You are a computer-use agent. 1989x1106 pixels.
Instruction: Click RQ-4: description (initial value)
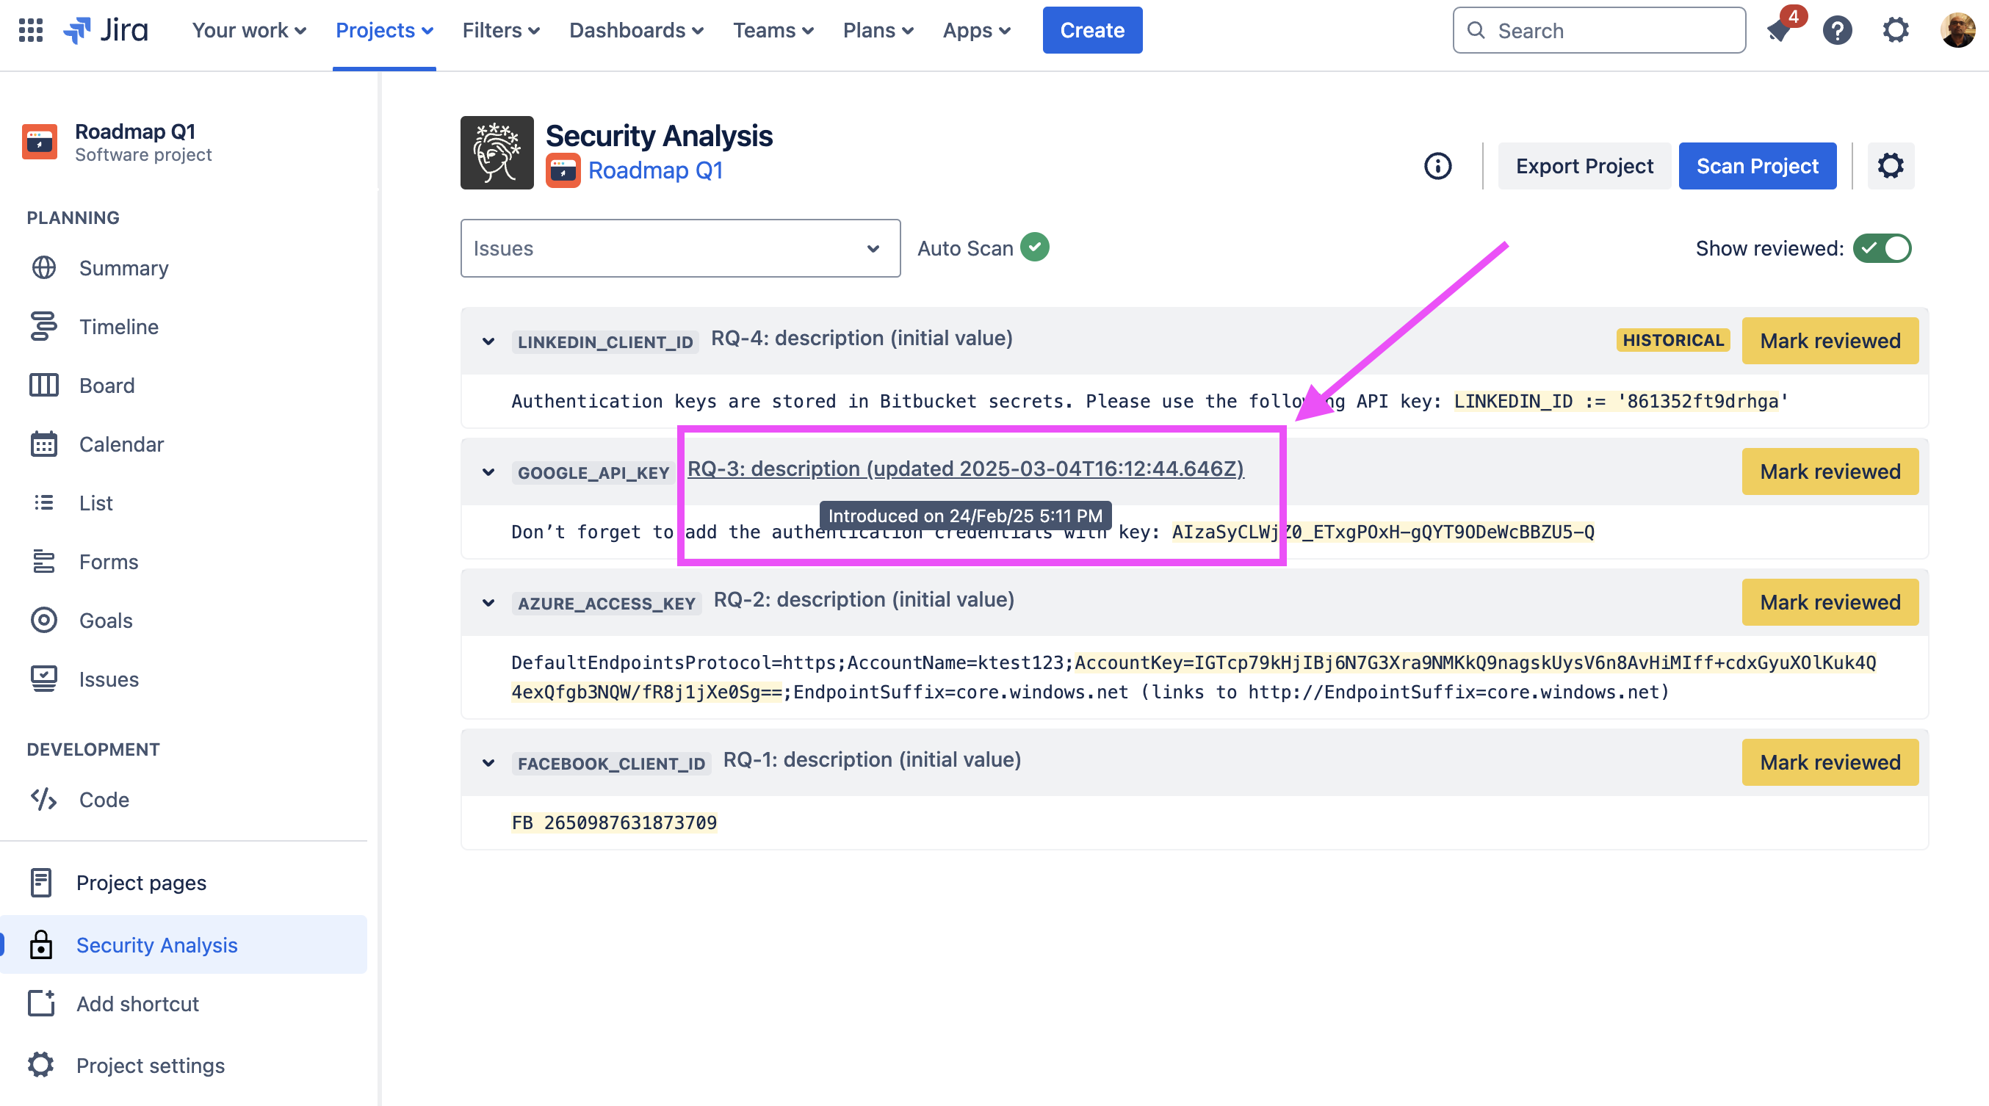click(862, 338)
